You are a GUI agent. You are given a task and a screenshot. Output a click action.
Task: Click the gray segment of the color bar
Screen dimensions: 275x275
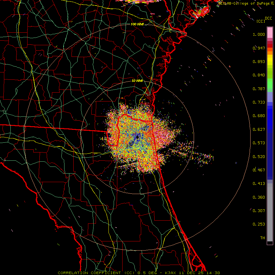[270, 212]
